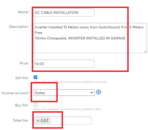Click the Name label
148x130 pixels.
(x=23, y=12)
